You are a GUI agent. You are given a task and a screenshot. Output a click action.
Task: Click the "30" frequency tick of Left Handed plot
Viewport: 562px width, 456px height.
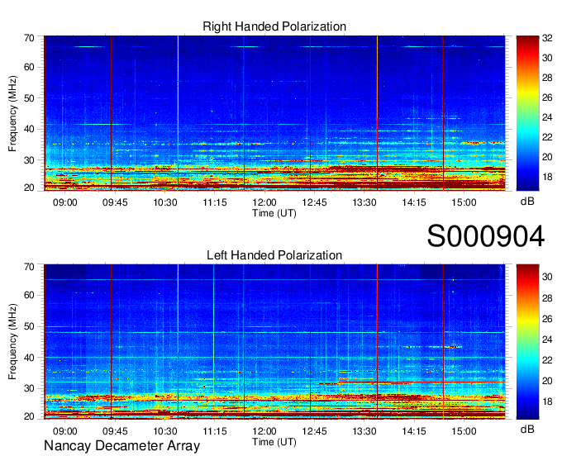coord(29,388)
